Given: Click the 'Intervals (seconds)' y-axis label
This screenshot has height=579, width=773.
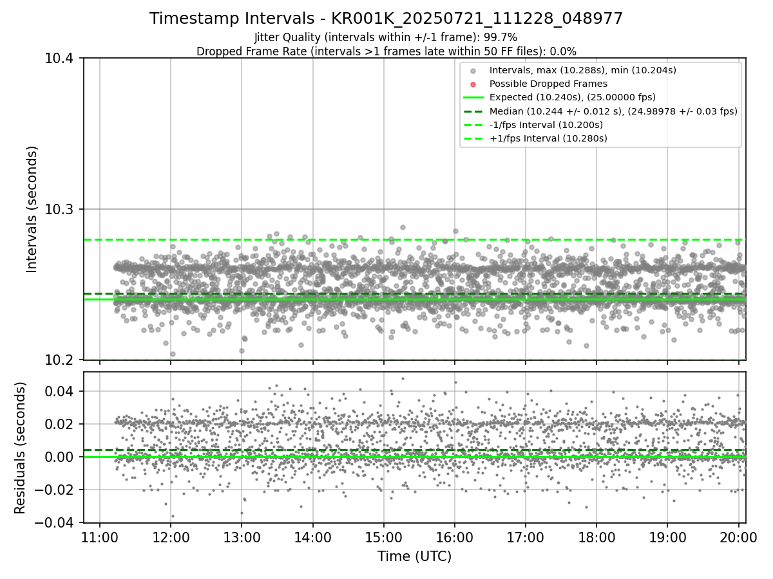Looking at the screenshot, I should coord(32,209).
